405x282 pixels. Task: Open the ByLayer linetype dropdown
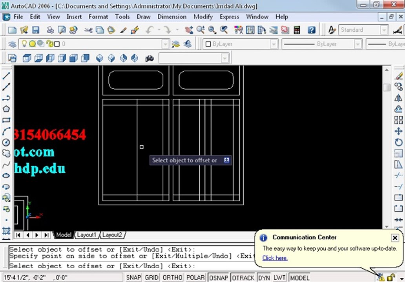pyautogui.click(x=358, y=44)
